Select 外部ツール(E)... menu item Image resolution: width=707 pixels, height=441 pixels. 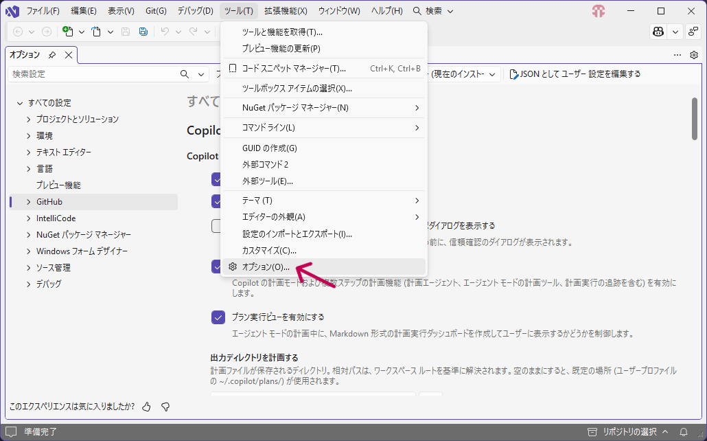click(324, 181)
